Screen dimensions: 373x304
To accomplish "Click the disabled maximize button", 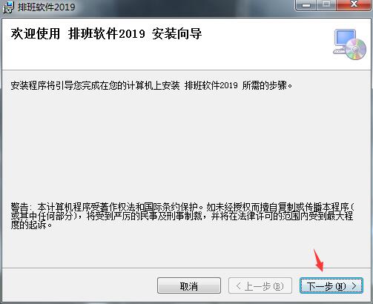I will pyautogui.click(x=327, y=4).
